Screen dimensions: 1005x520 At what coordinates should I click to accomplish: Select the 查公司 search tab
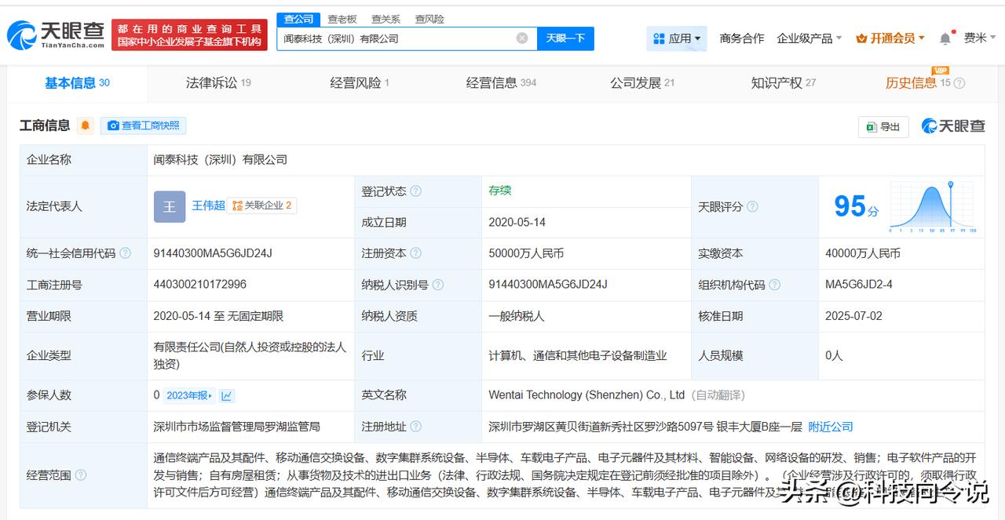298,19
